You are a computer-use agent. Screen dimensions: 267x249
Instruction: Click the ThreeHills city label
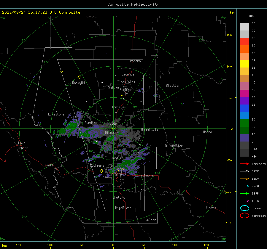click(x=149, y=129)
